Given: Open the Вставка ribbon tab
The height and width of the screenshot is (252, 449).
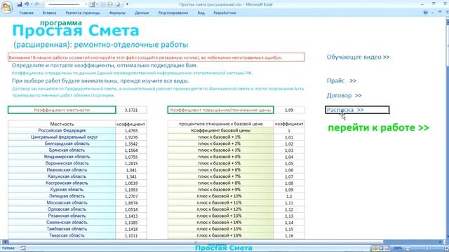Looking at the screenshot, I should [49, 13].
